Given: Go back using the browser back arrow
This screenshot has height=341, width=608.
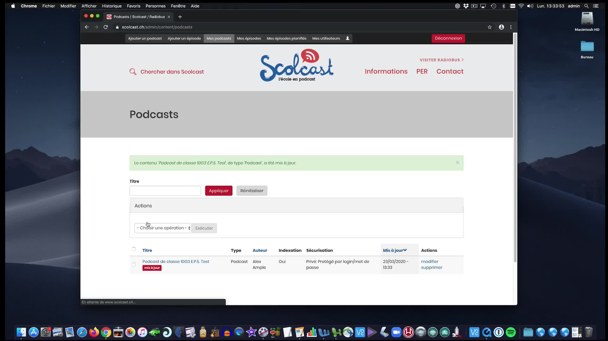Looking at the screenshot, I should [87, 27].
